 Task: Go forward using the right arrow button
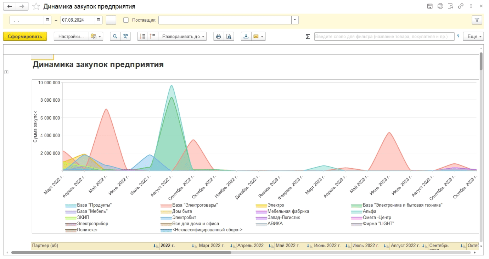[x=22, y=6]
